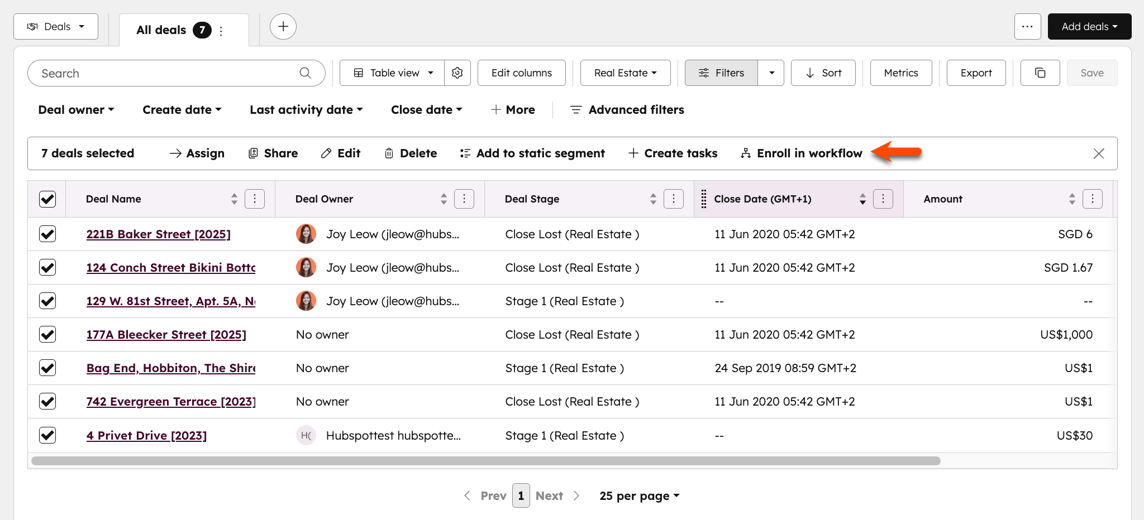Open the 742 Evergreen Terrace deal
This screenshot has height=520, width=1144.
(x=170, y=401)
